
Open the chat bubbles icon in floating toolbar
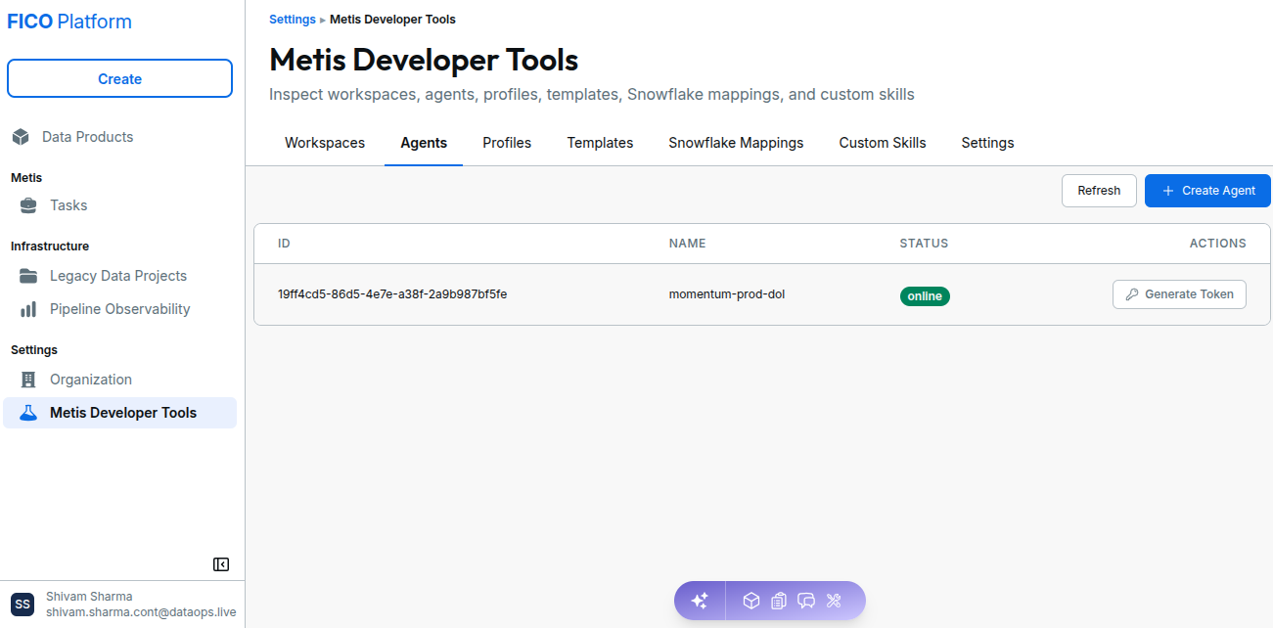click(806, 601)
